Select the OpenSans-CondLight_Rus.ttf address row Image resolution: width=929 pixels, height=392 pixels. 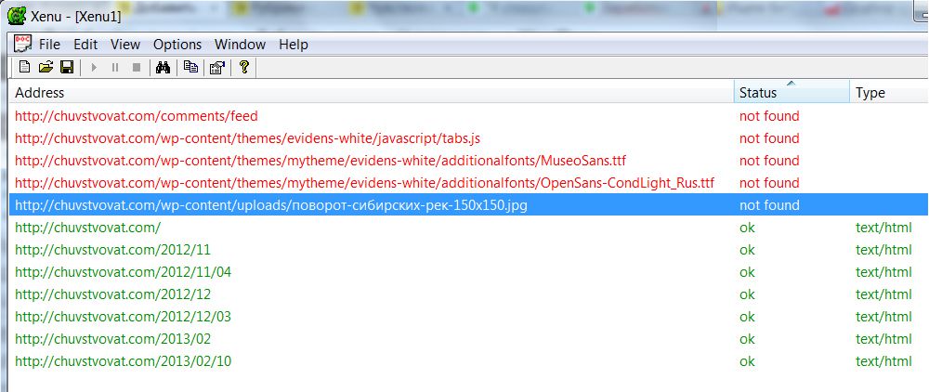pos(364,183)
